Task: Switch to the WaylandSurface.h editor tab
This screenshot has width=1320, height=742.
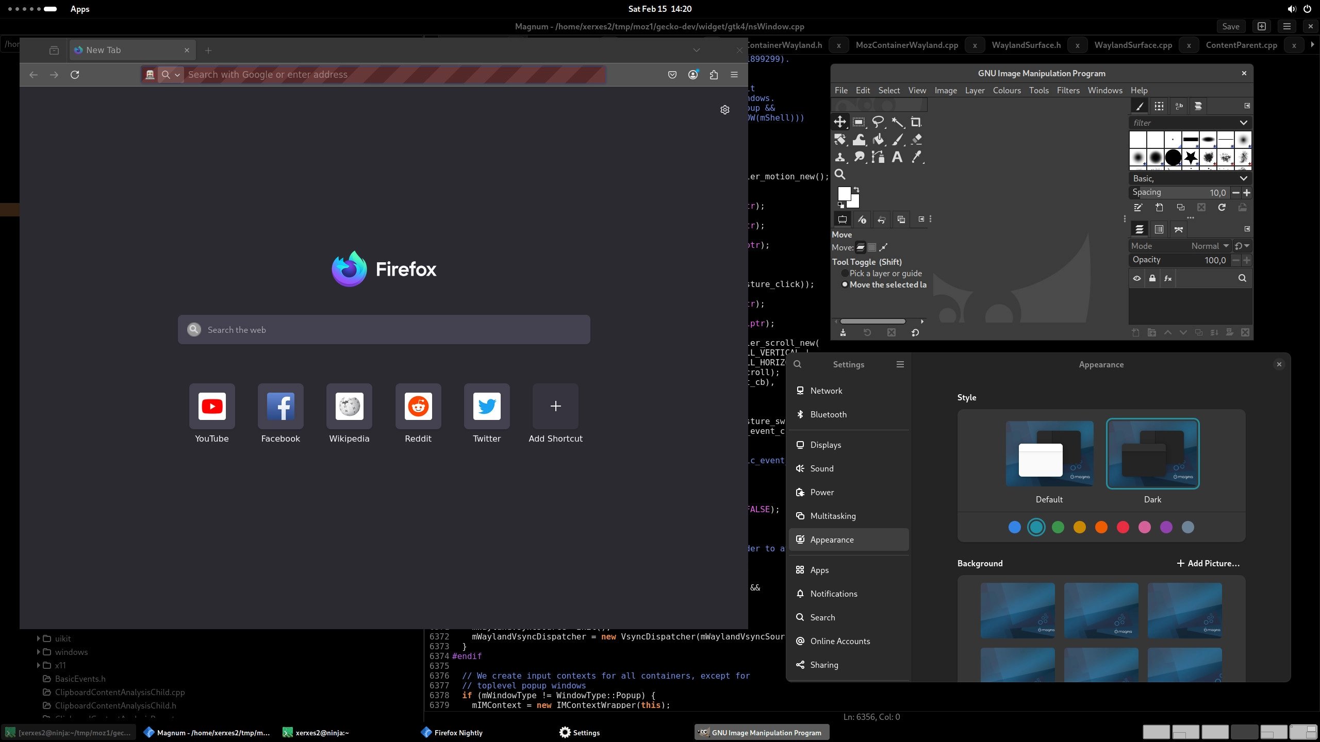Action: point(1026,45)
